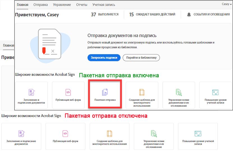Click the 37 Выполняется counter

coord(105,14)
